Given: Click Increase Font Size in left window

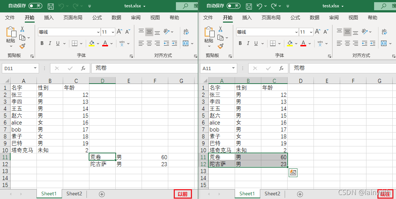Looking at the screenshot, I should 119,32.
